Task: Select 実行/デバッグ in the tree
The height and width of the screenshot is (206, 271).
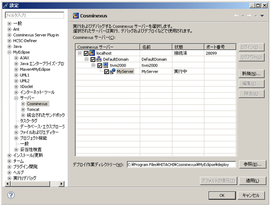Action: (x=25, y=178)
